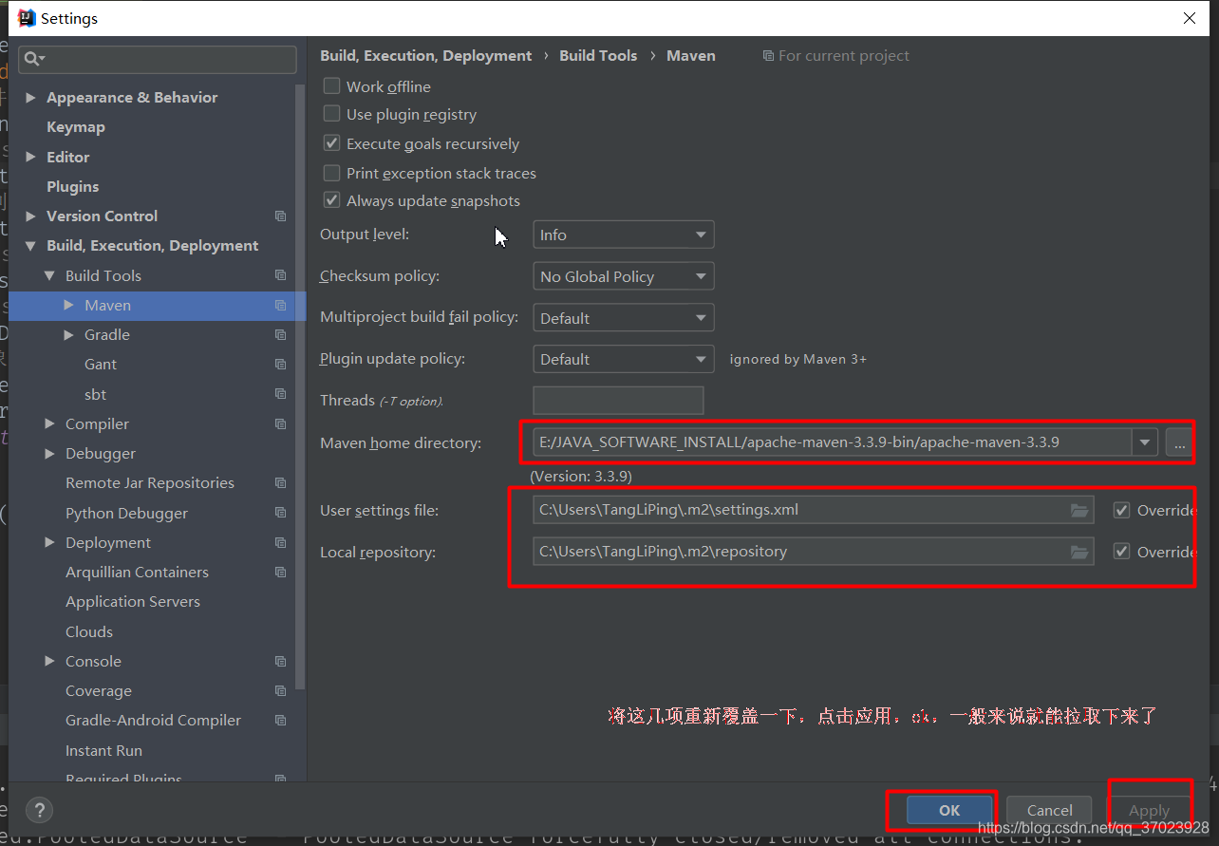Close the Settings dialog window

pyautogui.click(x=1190, y=18)
